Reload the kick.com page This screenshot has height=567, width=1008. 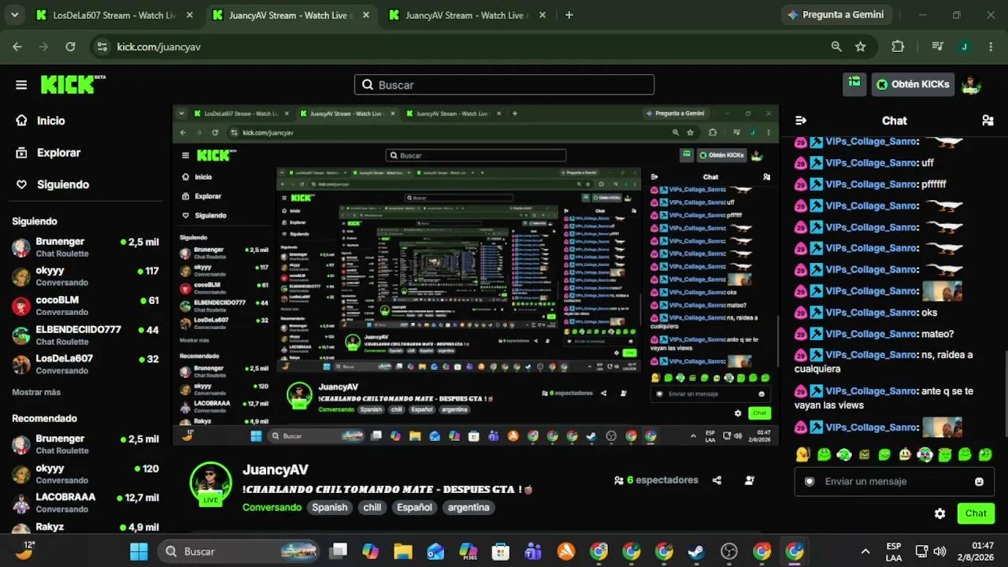[x=70, y=46]
